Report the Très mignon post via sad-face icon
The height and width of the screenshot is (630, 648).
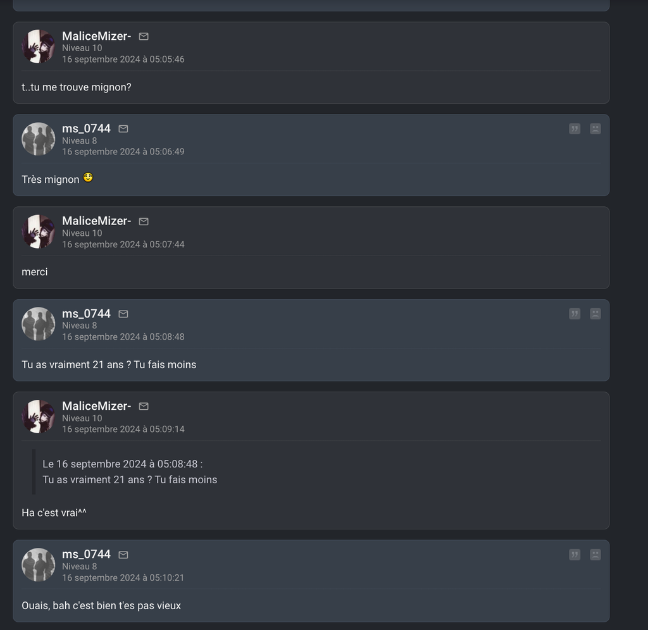[595, 129]
